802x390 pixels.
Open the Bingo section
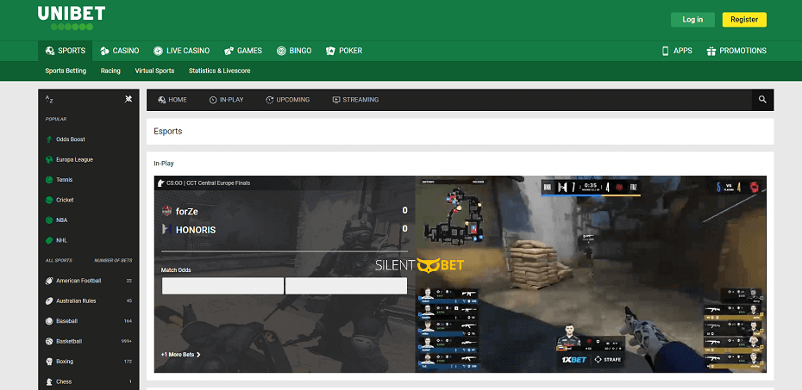click(294, 51)
